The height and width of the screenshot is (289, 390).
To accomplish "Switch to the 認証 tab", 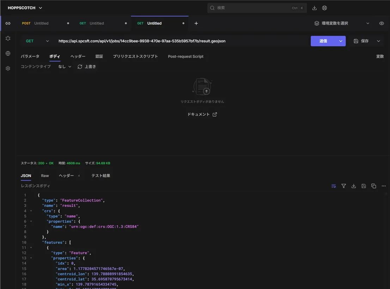I will pyautogui.click(x=99, y=56).
